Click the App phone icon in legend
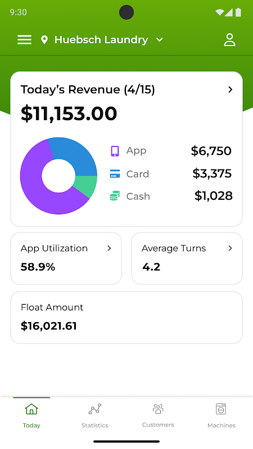 (115, 151)
